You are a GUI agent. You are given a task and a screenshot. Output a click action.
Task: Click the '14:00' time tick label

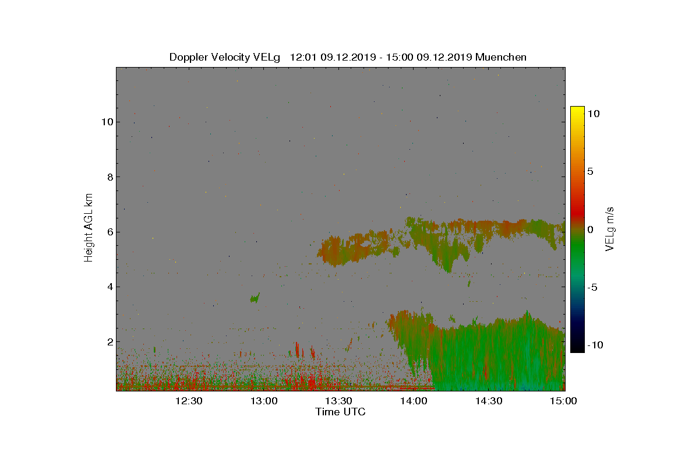point(414,401)
